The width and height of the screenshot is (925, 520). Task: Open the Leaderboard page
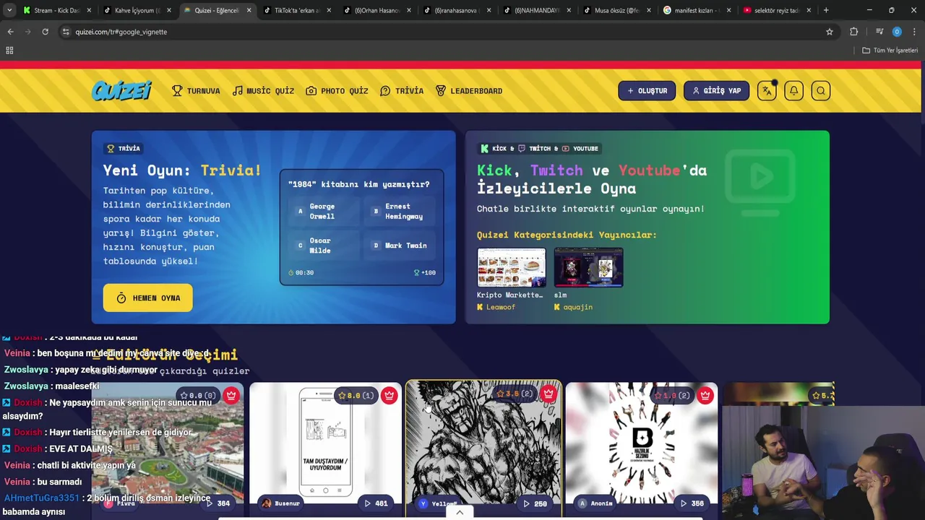pyautogui.click(x=469, y=91)
